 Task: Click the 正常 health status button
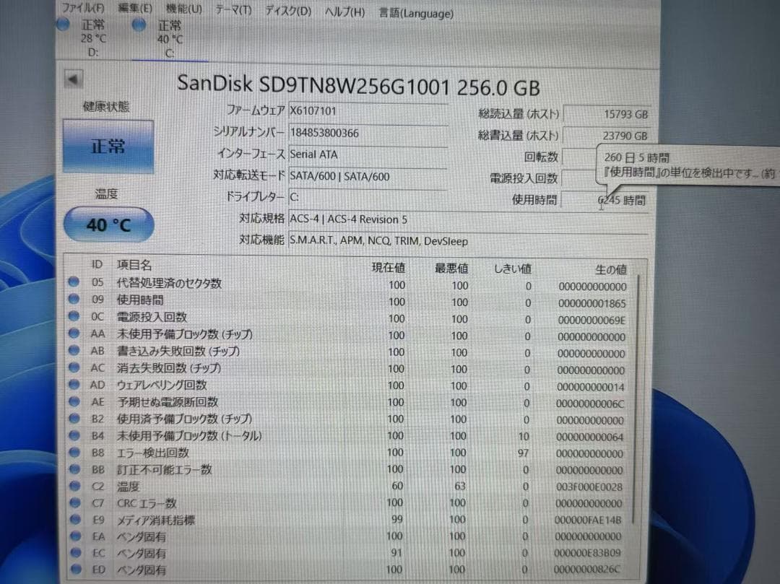[x=108, y=147]
